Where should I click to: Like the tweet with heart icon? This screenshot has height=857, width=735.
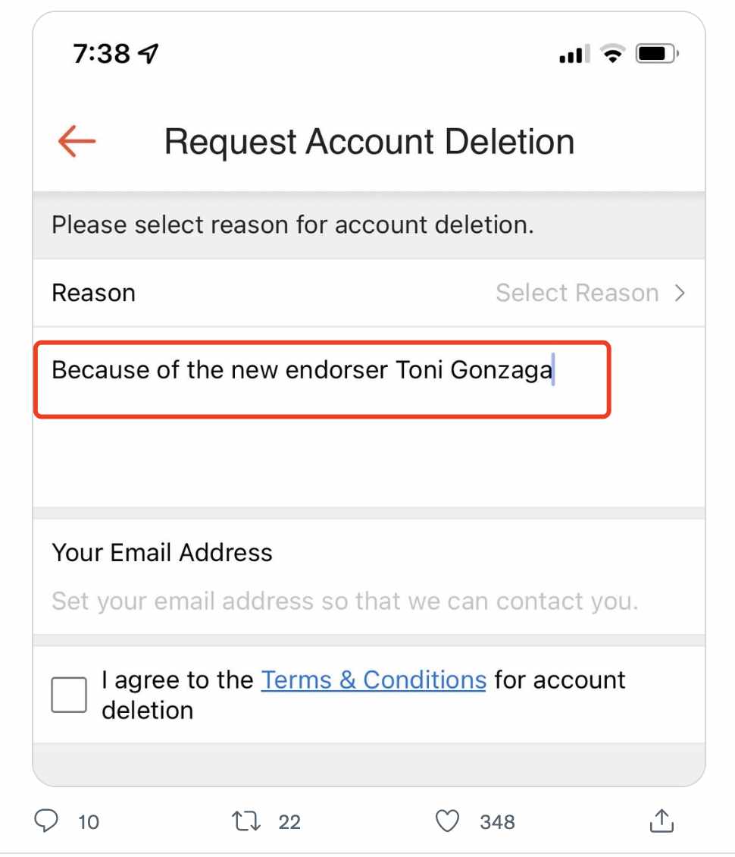[447, 821]
